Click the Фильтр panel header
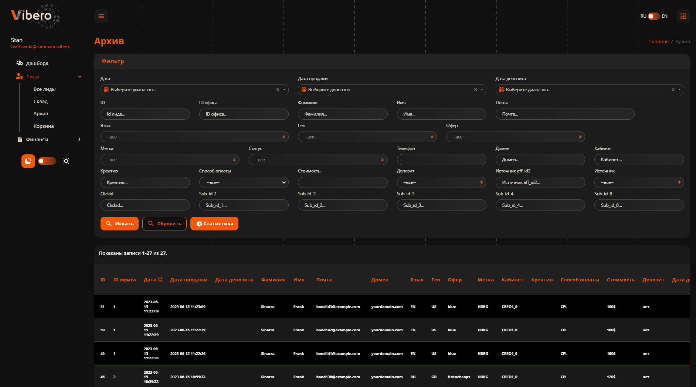Viewport: 696px width, 387px height. pos(392,61)
